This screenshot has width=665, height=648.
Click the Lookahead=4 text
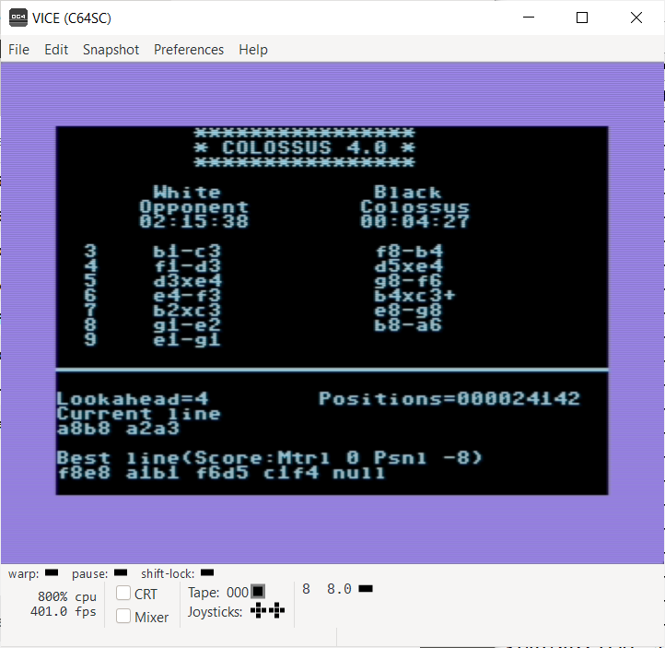[x=133, y=398]
